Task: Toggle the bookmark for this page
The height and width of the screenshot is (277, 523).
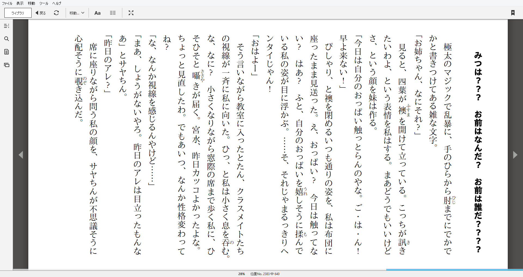Action: tap(513, 13)
